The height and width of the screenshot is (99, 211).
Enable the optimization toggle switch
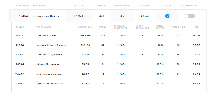click(190, 16)
